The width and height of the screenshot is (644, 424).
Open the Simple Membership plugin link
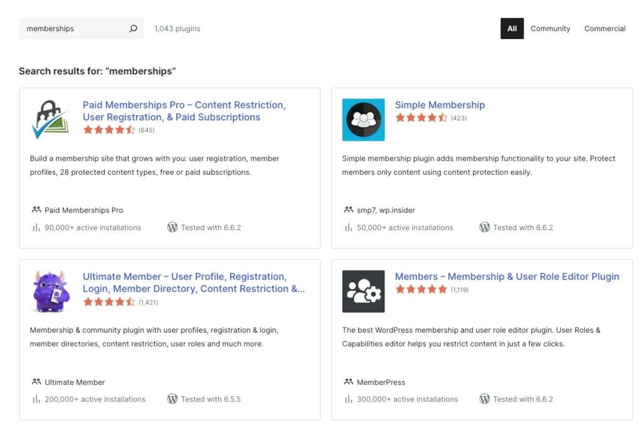click(440, 105)
